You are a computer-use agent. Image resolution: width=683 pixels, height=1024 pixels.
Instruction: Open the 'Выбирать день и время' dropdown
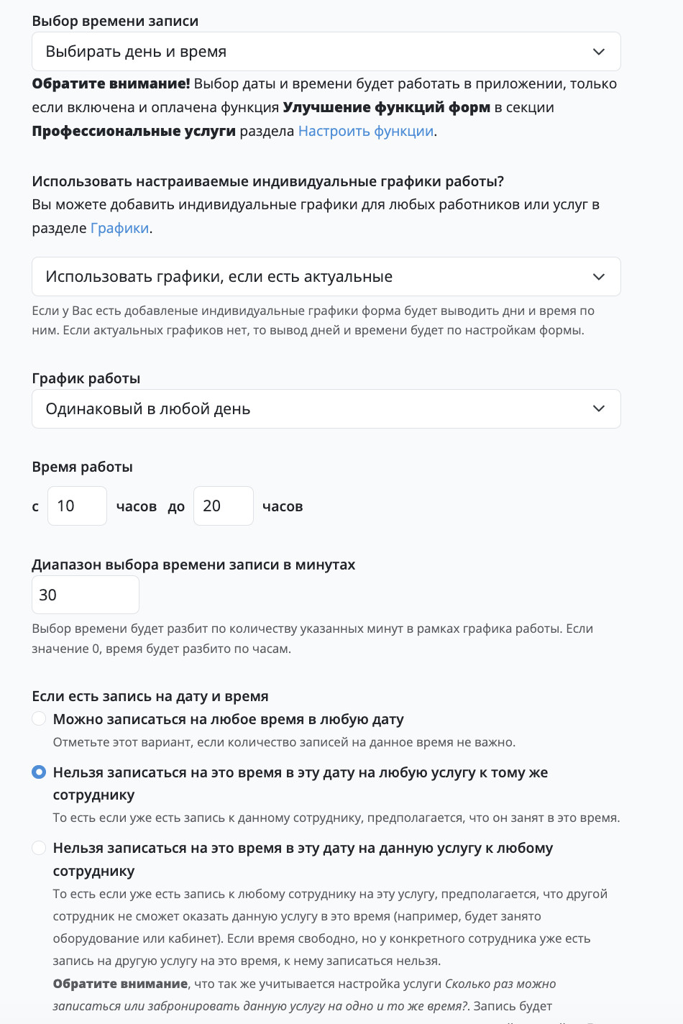326,52
